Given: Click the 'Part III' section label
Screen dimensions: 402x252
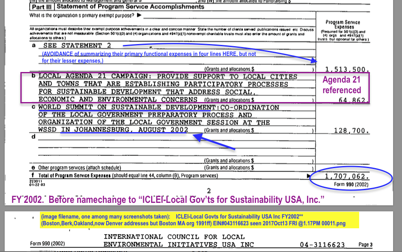Looking at the screenshot, I should click(42, 6).
